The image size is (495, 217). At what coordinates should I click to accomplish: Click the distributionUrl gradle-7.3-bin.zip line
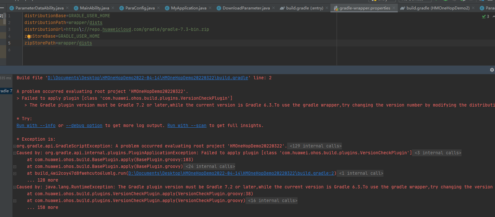point(117,29)
